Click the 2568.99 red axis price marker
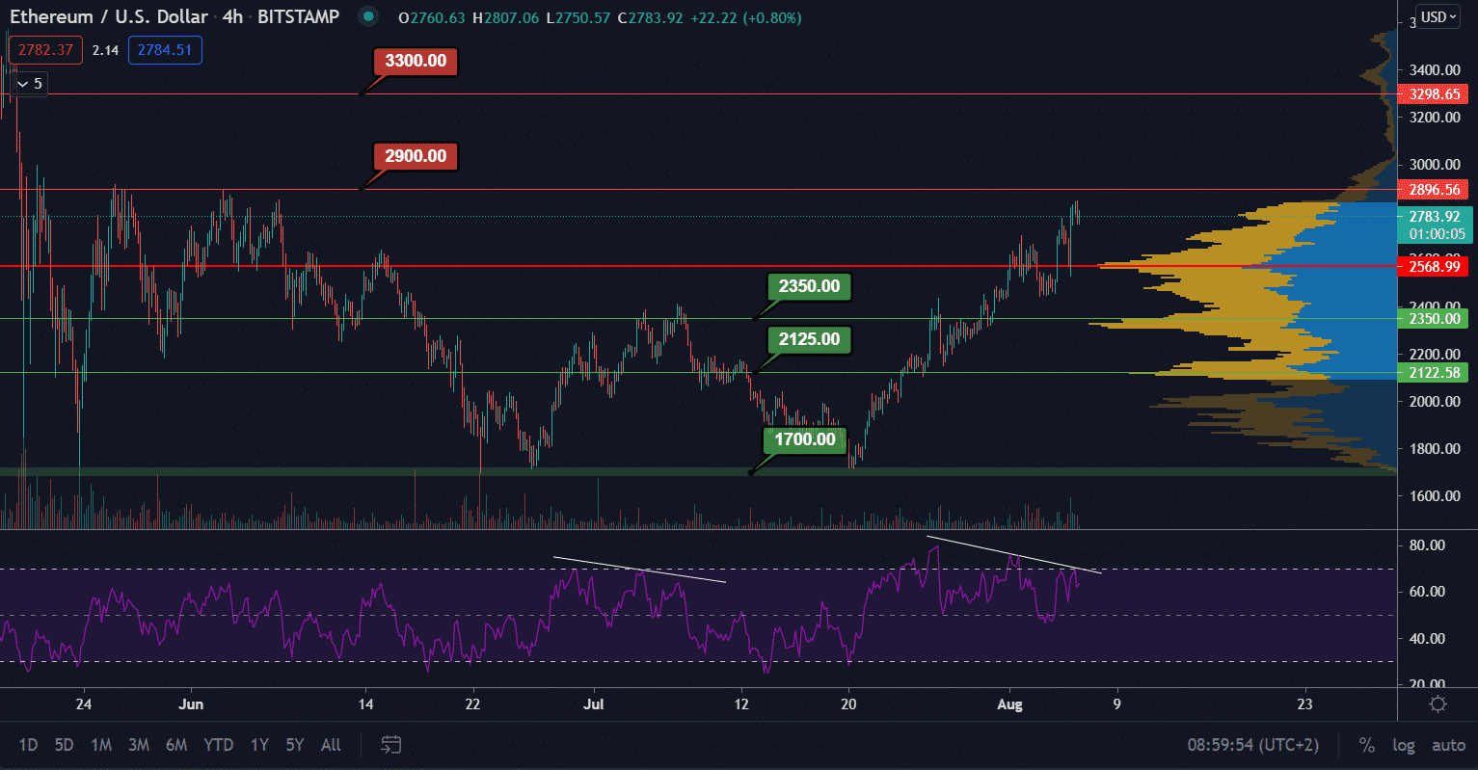 pos(1434,266)
